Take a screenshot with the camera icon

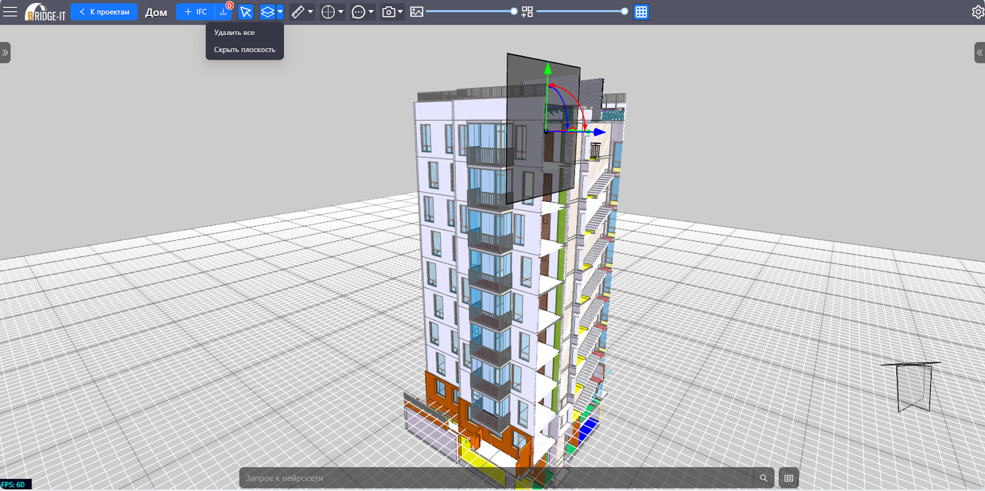[388, 12]
